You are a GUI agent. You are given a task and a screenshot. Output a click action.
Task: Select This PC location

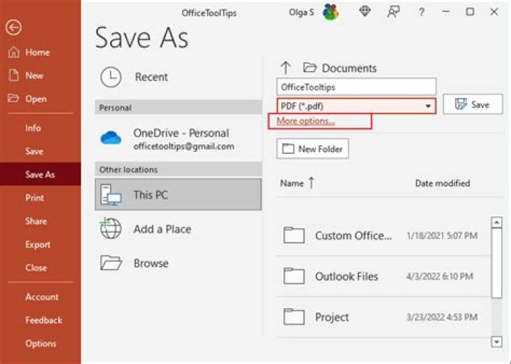pyautogui.click(x=178, y=194)
